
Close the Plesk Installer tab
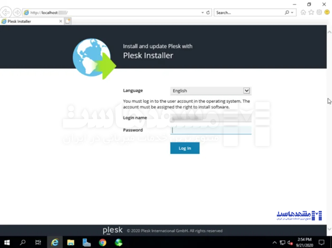click(x=61, y=21)
